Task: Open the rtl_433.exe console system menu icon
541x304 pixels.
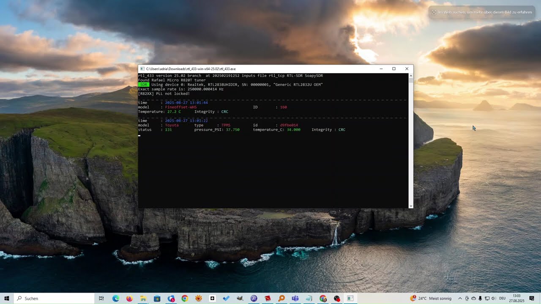Action: coord(142,69)
